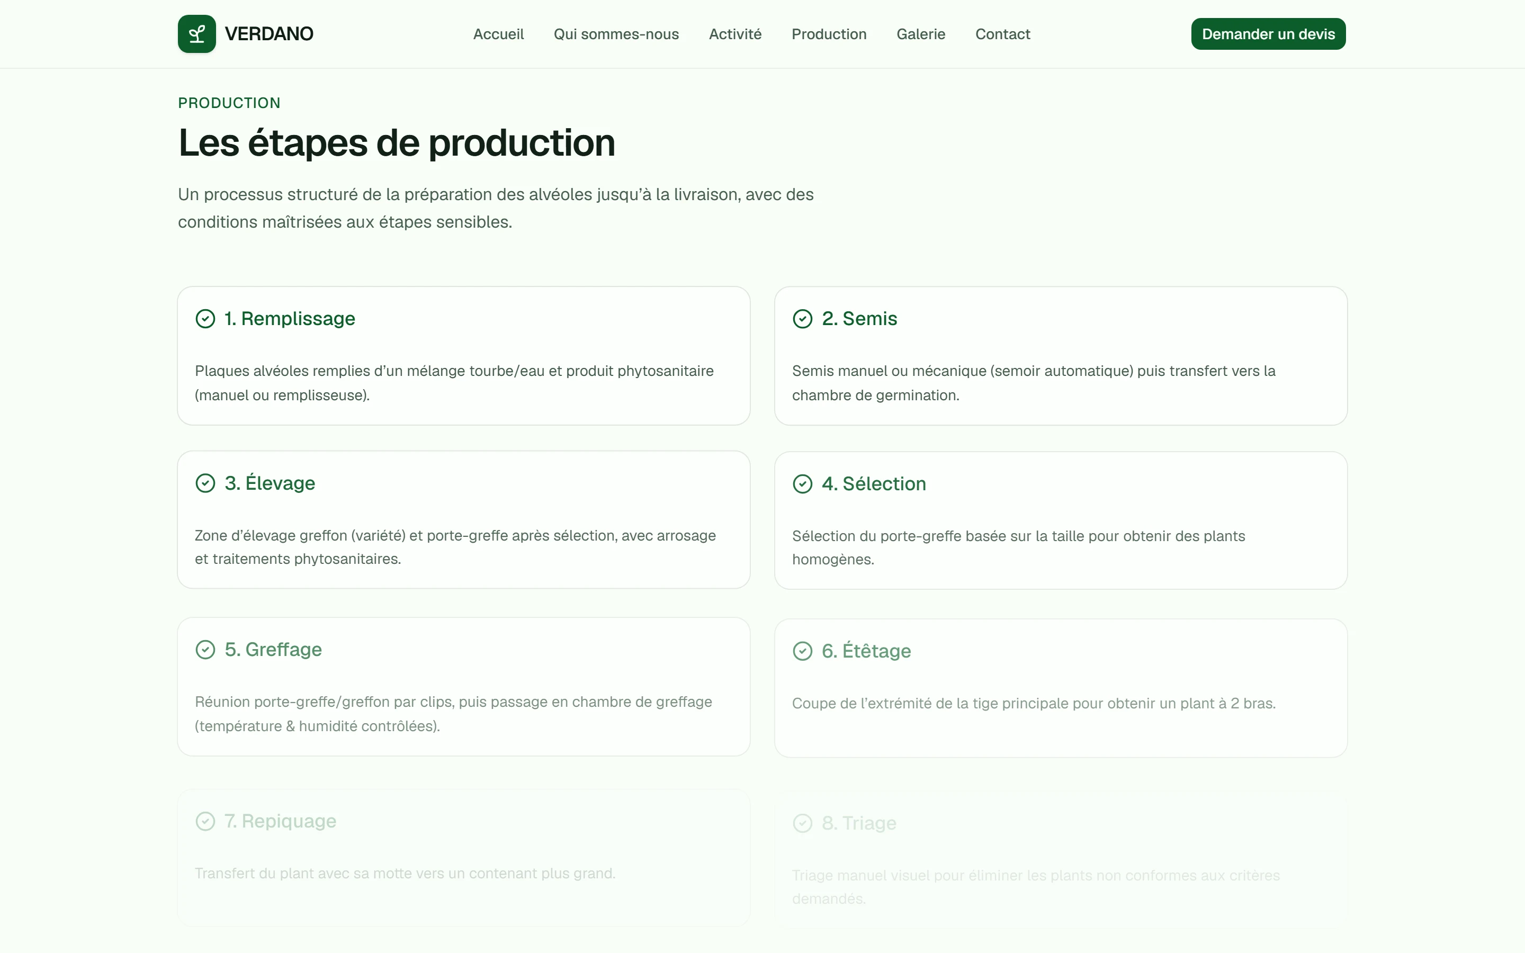Viewport: 1525px width, 953px height.
Task: Click check icon beside 7. Repiquage
Action: (x=205, y=821)
